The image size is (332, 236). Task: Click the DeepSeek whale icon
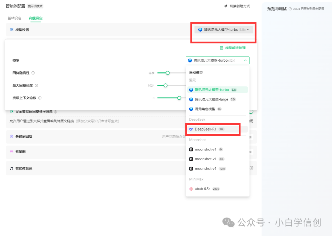point(191,129)
